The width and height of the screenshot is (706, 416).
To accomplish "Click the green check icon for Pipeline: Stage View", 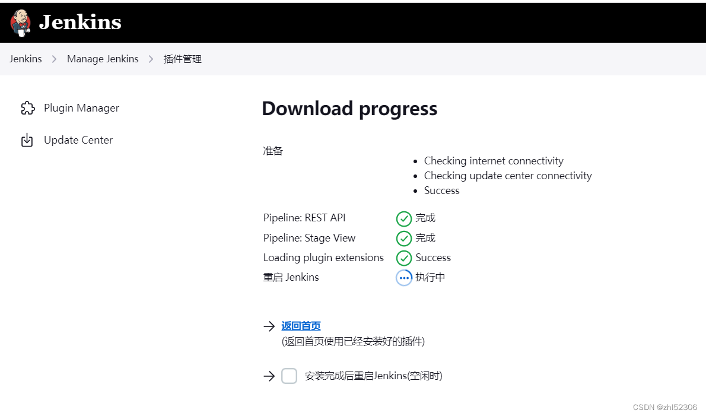I will 404,238.
